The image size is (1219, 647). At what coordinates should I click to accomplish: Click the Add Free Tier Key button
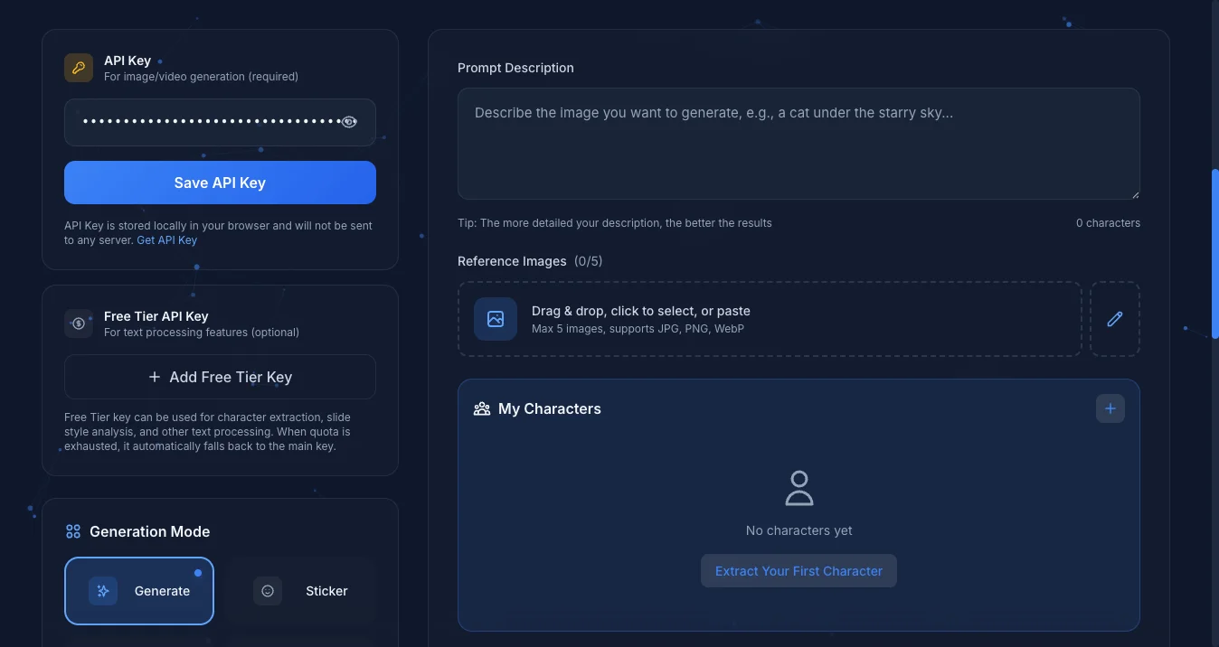pos(220,376)
